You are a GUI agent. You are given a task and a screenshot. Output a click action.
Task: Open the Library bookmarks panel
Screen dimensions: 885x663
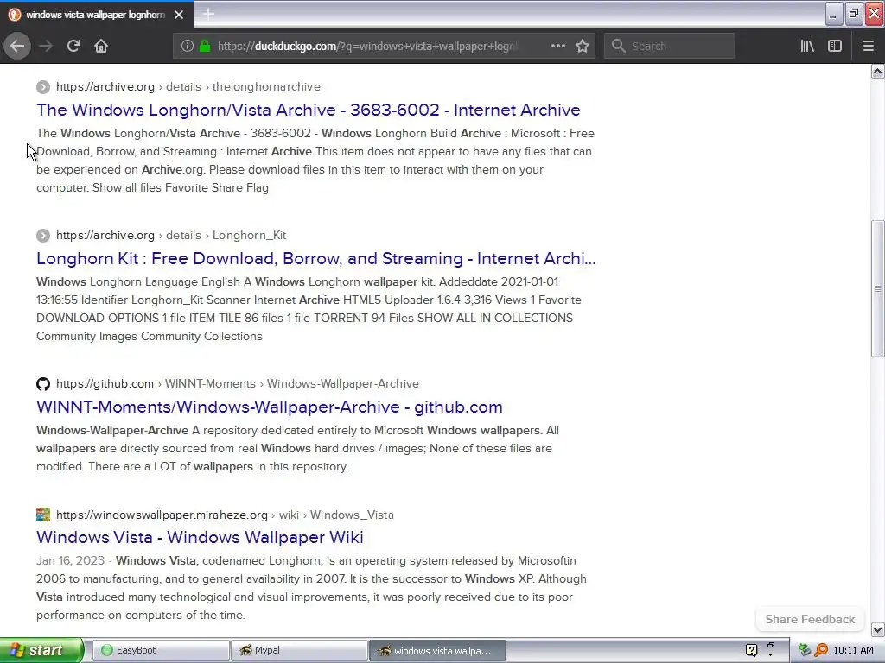(807, 46)
